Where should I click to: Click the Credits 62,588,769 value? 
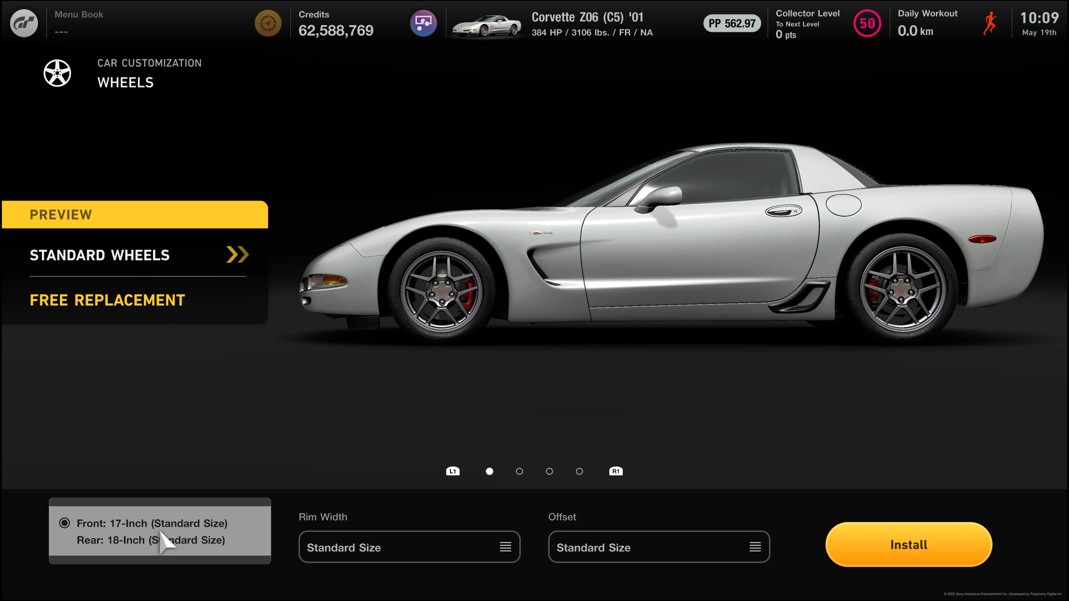[336, 31]
